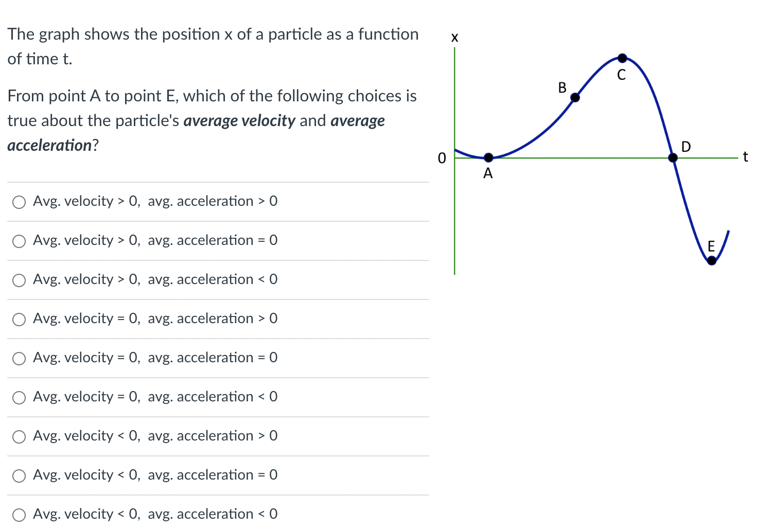This screenshot has height=529, width=771.
Task: Click point B on the curve
Action: click(x=575, y=97)
